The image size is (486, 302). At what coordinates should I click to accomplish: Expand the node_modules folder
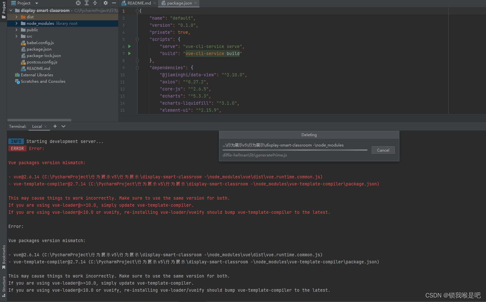[16, 23]
